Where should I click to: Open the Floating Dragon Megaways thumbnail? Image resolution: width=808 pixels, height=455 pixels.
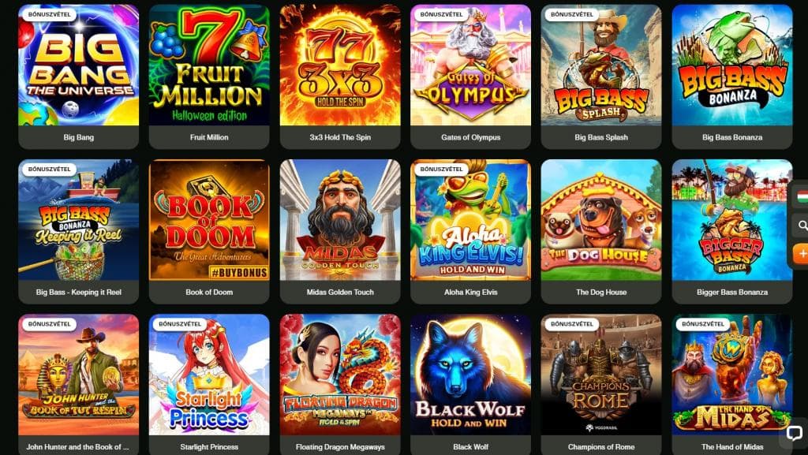click(340, 375)
